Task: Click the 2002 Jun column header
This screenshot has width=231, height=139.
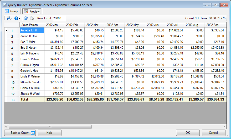Action: (x=155, y=25)
